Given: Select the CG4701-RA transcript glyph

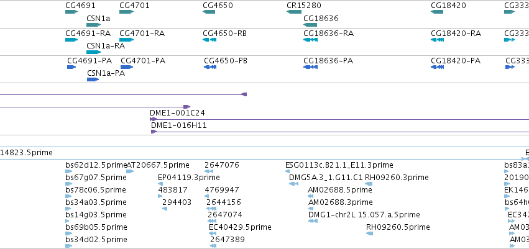Looking at the screenshot, I should click(x=127, y=40).
